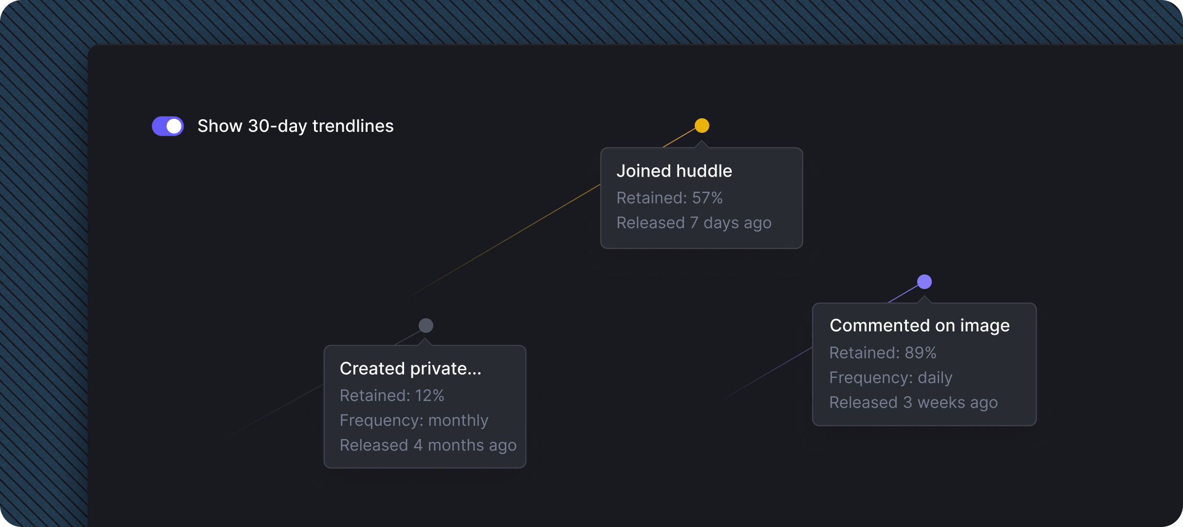Click "Released 3 weeks ago" text
This screenshot has width=1183, height=527.
tap(913, 402)
